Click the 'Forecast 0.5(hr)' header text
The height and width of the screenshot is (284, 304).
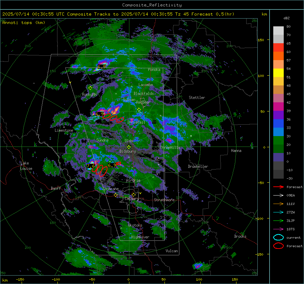click(213, 14)
